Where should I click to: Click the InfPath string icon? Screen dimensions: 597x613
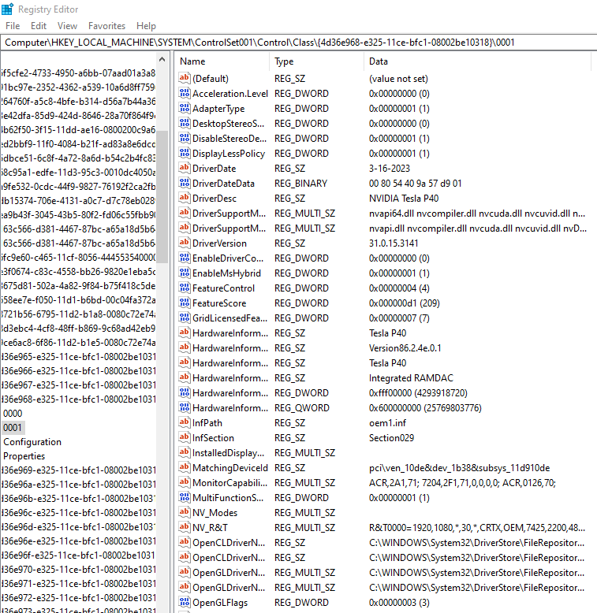[x=185, y=423]
